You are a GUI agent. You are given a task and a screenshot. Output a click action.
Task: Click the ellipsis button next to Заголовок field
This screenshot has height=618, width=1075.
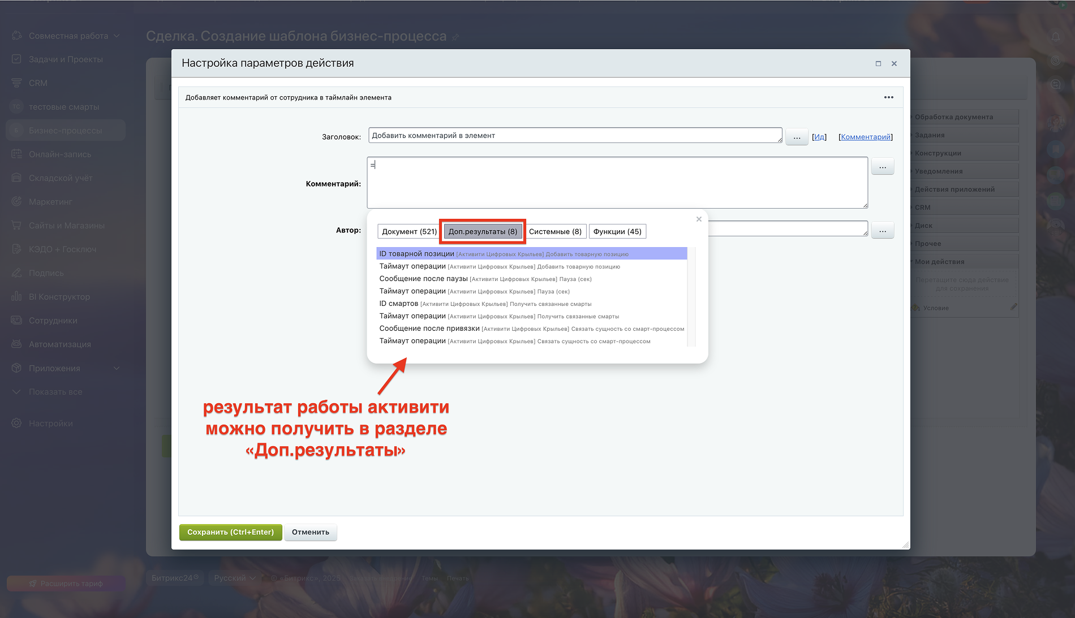[797, 137]
